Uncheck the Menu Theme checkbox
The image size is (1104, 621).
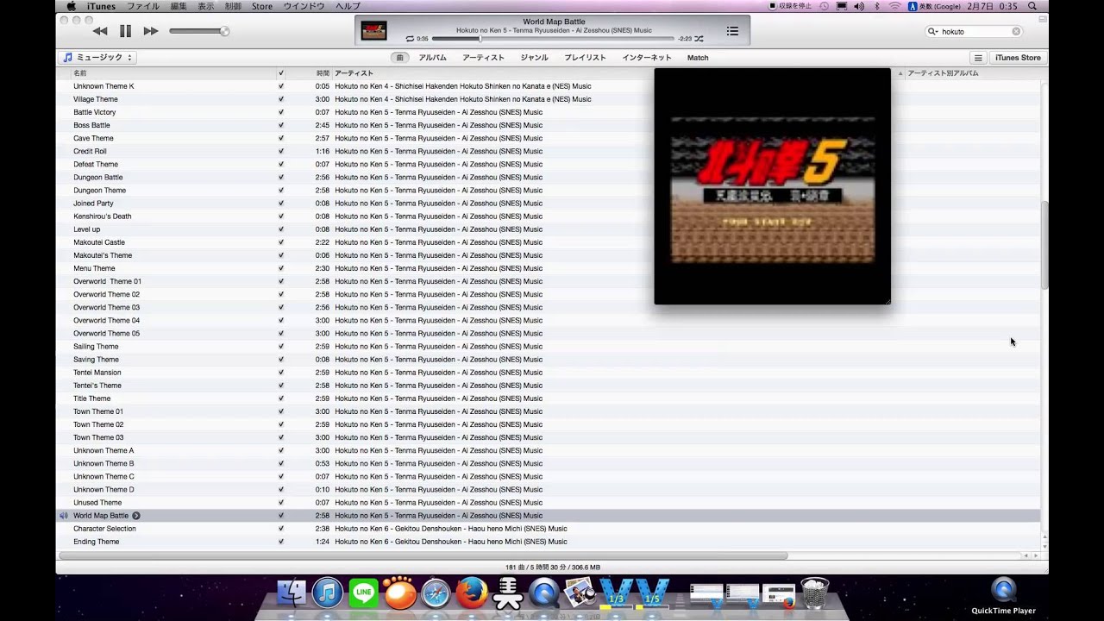(281, 268)
